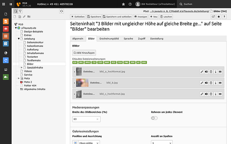This screenshot has height=144, width=231.
Task: Toggle visibility of bild_c_hochformat.jpg
Action: pos(207,94)
